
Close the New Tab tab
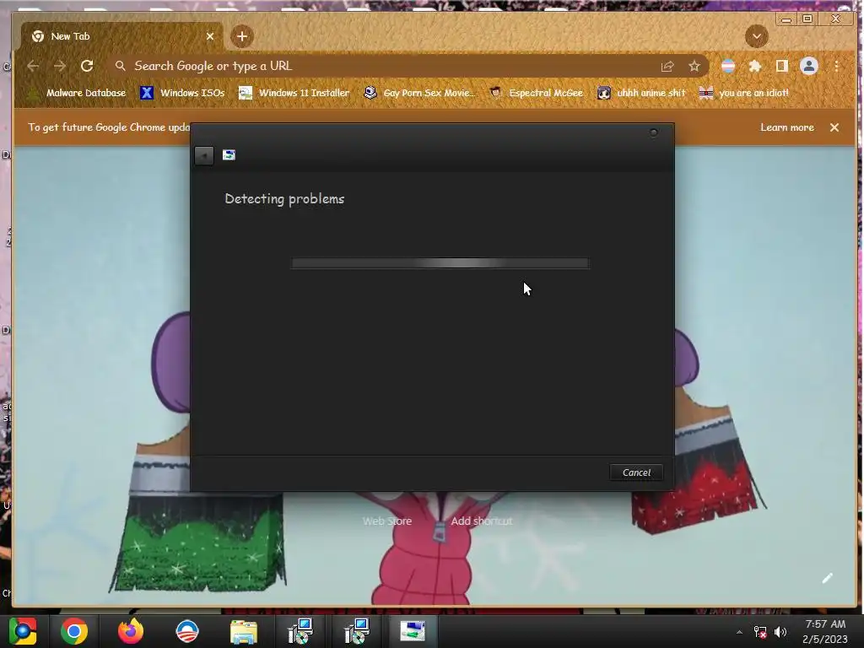(210, 36)
